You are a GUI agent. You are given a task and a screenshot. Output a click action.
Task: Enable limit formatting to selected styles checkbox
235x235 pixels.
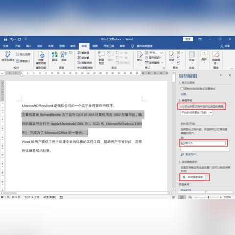pos(182,89)
